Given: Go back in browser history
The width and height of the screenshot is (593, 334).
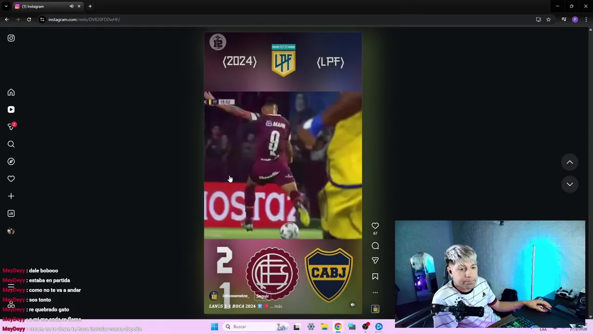Looking at the screenshot, I should (x=6, y=19).
